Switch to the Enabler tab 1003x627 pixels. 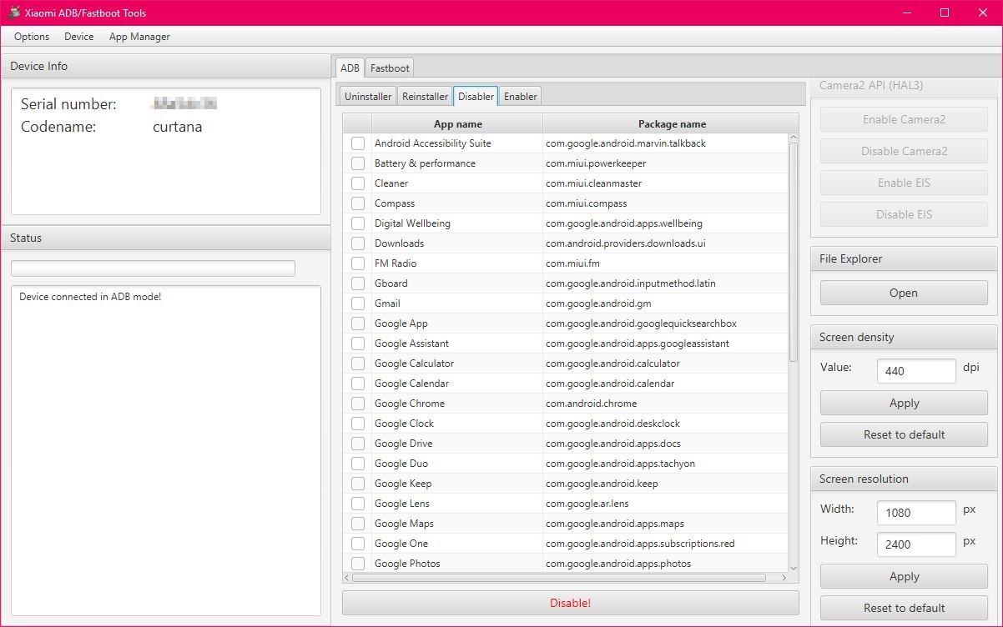[521, 96]
